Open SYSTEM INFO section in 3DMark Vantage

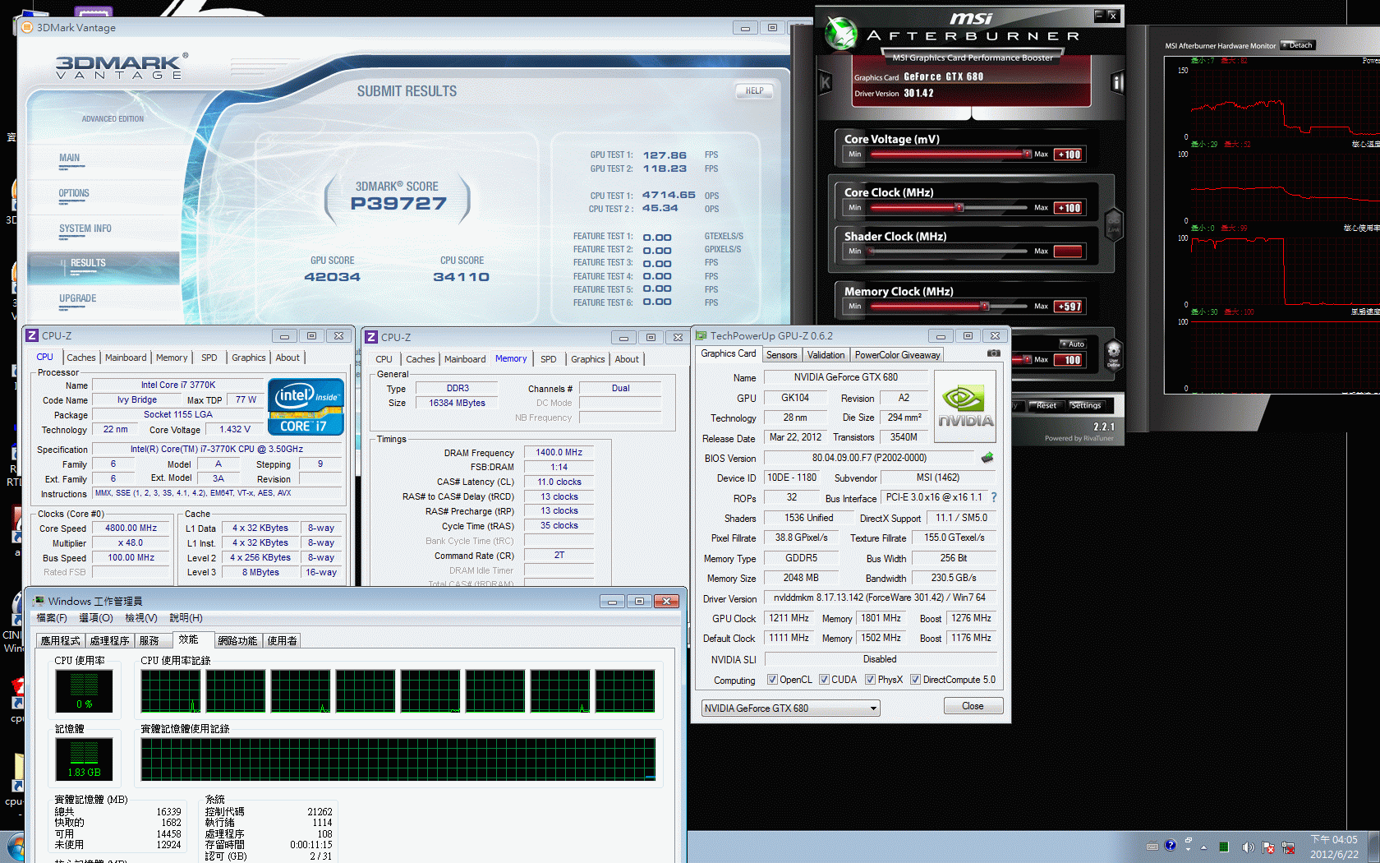point(85,228)
